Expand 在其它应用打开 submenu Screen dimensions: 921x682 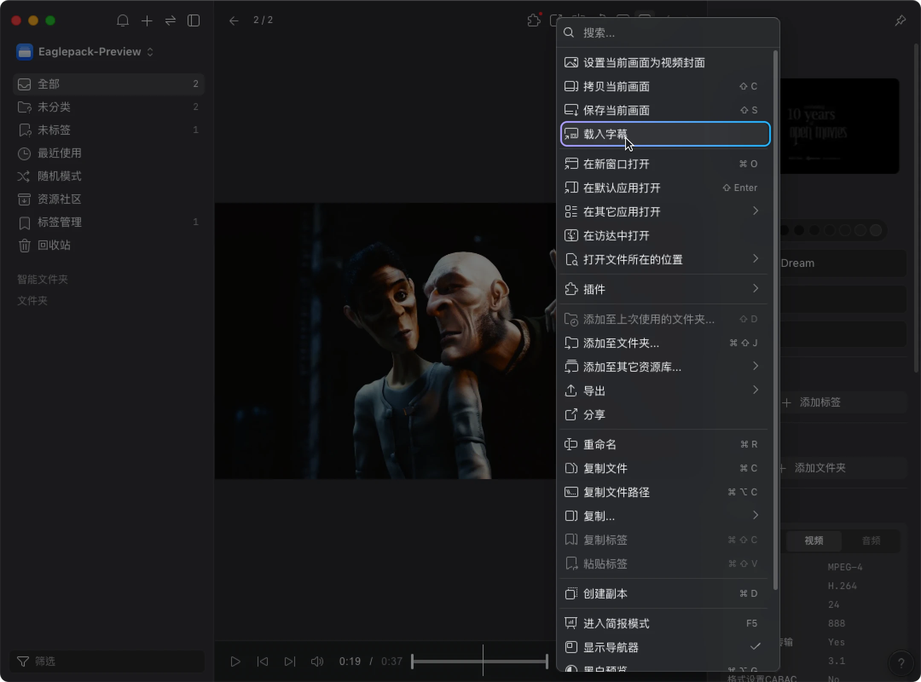pyautogui.click(x=665, y=212)
